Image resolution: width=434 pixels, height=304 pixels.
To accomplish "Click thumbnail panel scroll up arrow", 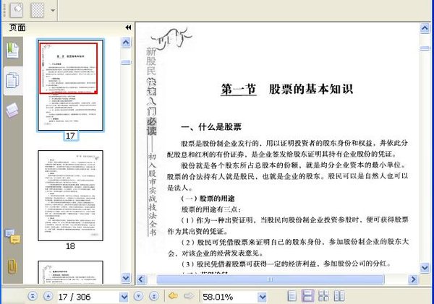I will pos(126,43).
